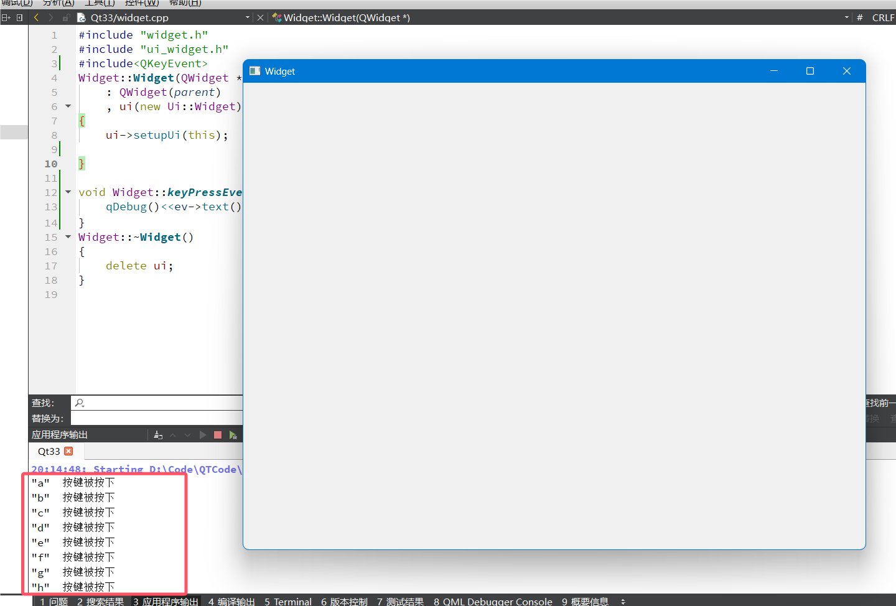Switch to 3 应用程序输出 pane
The width and height of the screenshot is (896, 606).
pyautogui.click(x=166, y=602)
